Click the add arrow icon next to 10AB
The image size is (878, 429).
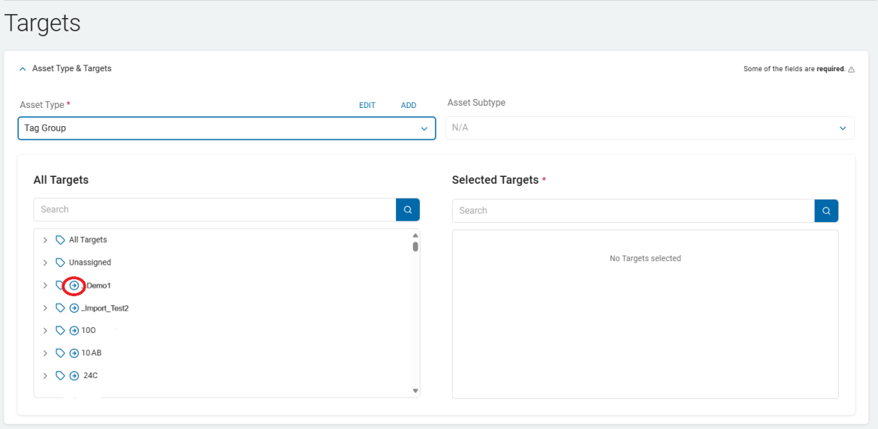(x=74, y=353)
